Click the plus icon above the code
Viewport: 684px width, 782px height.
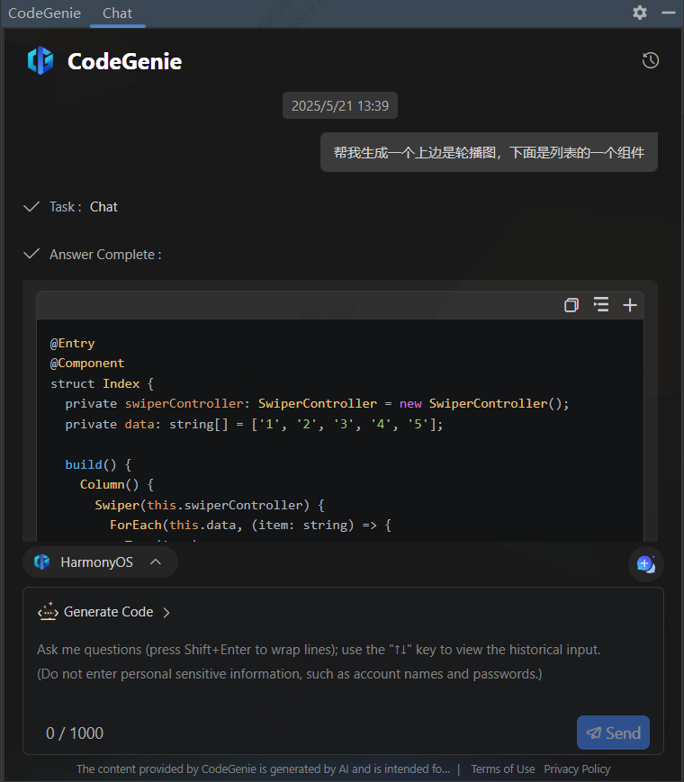pos(630,305)
